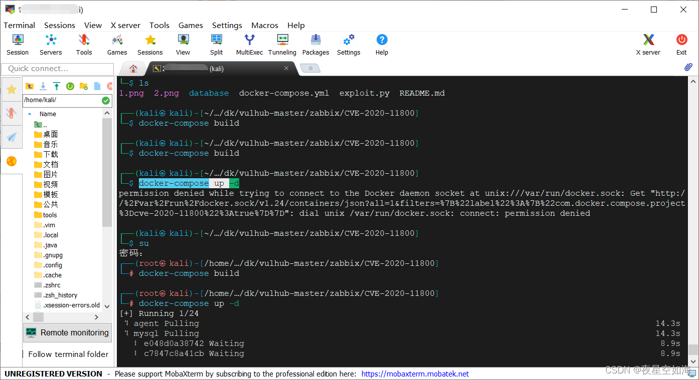
Task: Open the mobaxterm.mobatek.net link
Action: [x=415, y=373]
